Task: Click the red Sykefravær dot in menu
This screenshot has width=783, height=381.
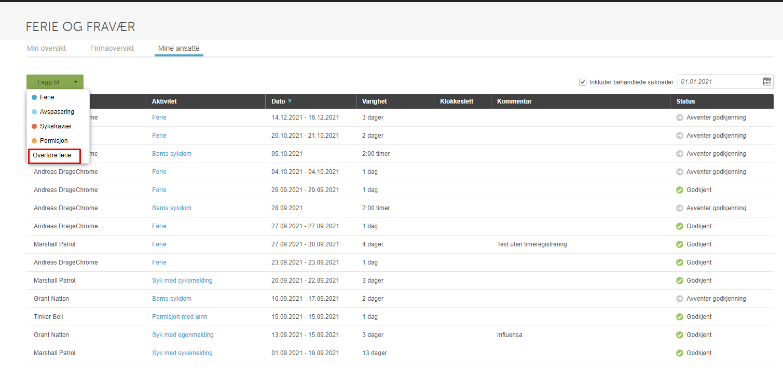Action: pos(34,126)
